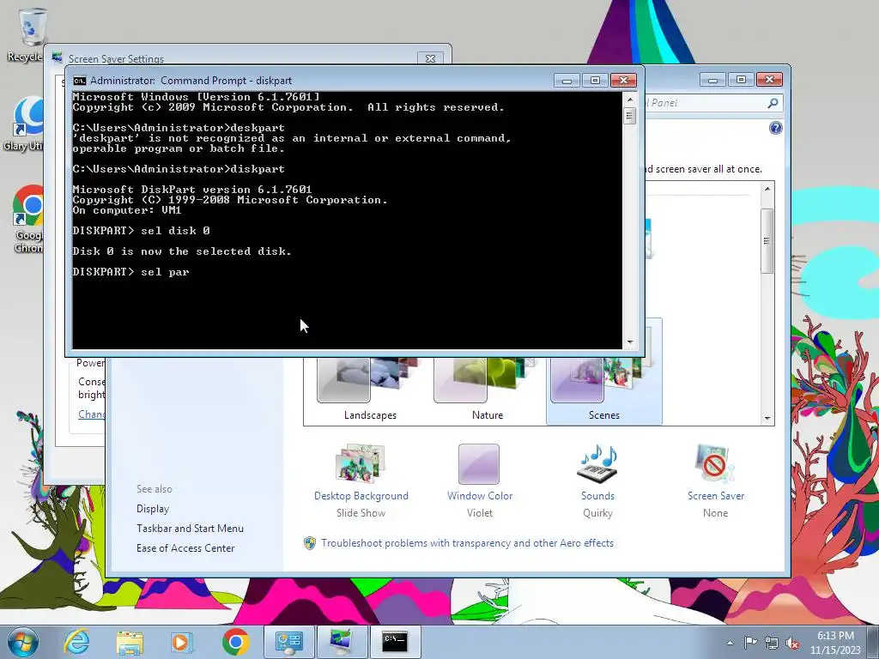Click the Screen Saver Settings title icon
This screenshot has height=659, width=879.
pyautogui.click(x=58, y=58)
